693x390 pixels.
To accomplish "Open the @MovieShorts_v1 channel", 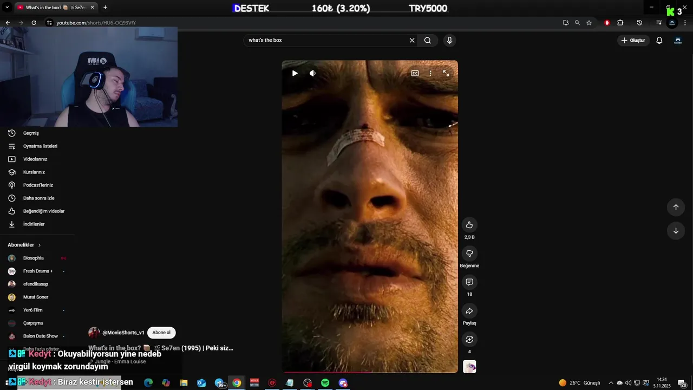I will (123, 333).
